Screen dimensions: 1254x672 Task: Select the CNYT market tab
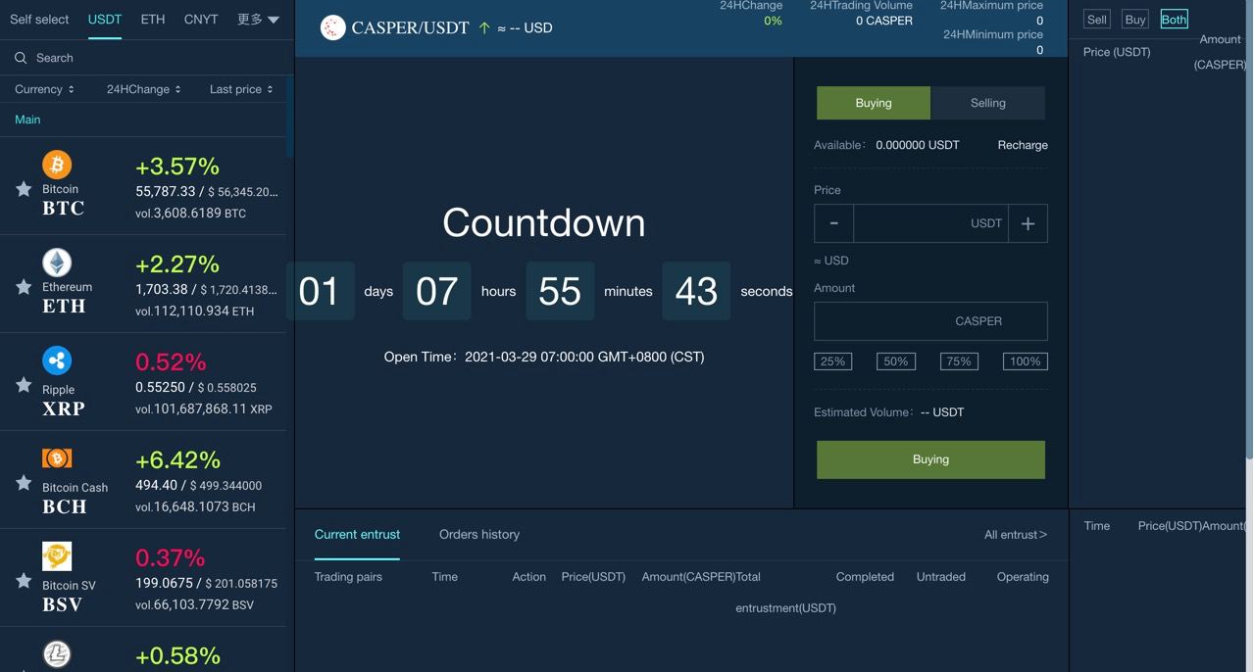click(x=201, y=20)
